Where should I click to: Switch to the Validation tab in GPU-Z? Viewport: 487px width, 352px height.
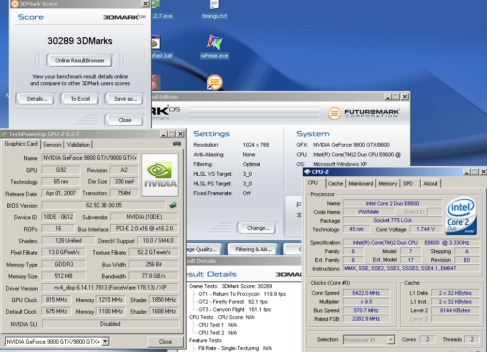[x=78, y=145]
